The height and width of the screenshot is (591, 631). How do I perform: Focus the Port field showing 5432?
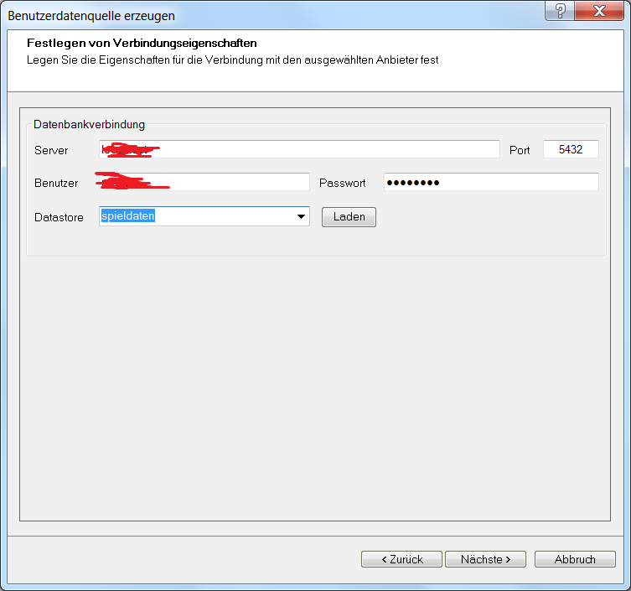(x=571, y=149)
